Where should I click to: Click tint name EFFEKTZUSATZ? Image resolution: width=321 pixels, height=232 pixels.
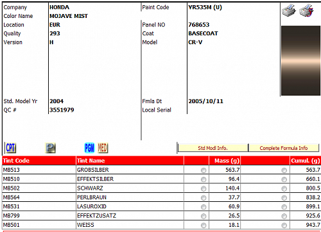pyautogui.click(x=97, y=216)
